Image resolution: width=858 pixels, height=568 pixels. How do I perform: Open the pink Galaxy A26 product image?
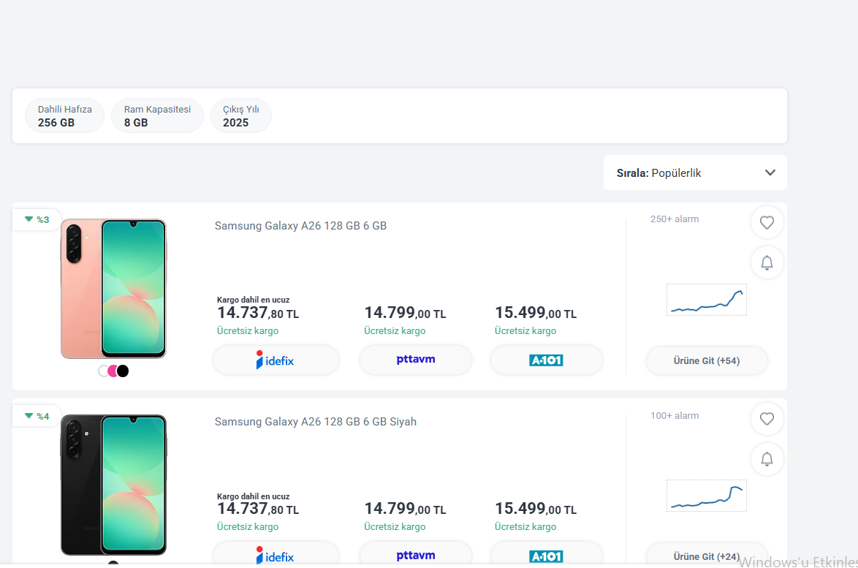point(113,288)
